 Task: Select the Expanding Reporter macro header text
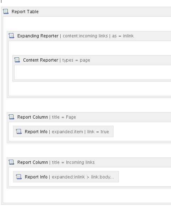(x=76, y=36)
